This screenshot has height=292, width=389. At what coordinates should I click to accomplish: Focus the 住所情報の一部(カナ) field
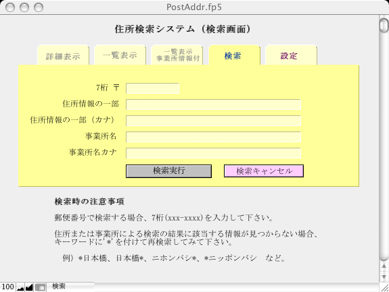213,121
